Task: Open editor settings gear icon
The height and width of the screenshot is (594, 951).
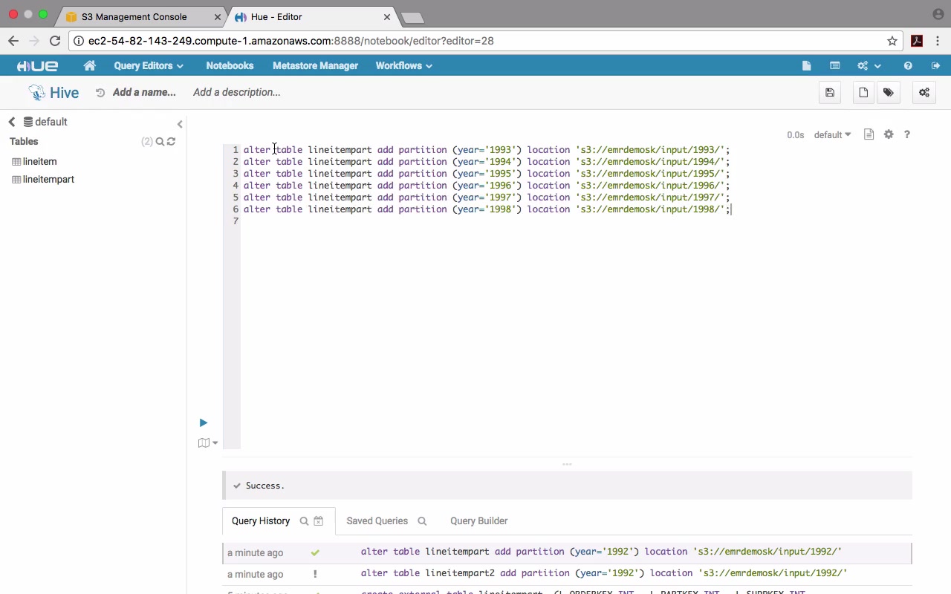Action: click(889, 134)
